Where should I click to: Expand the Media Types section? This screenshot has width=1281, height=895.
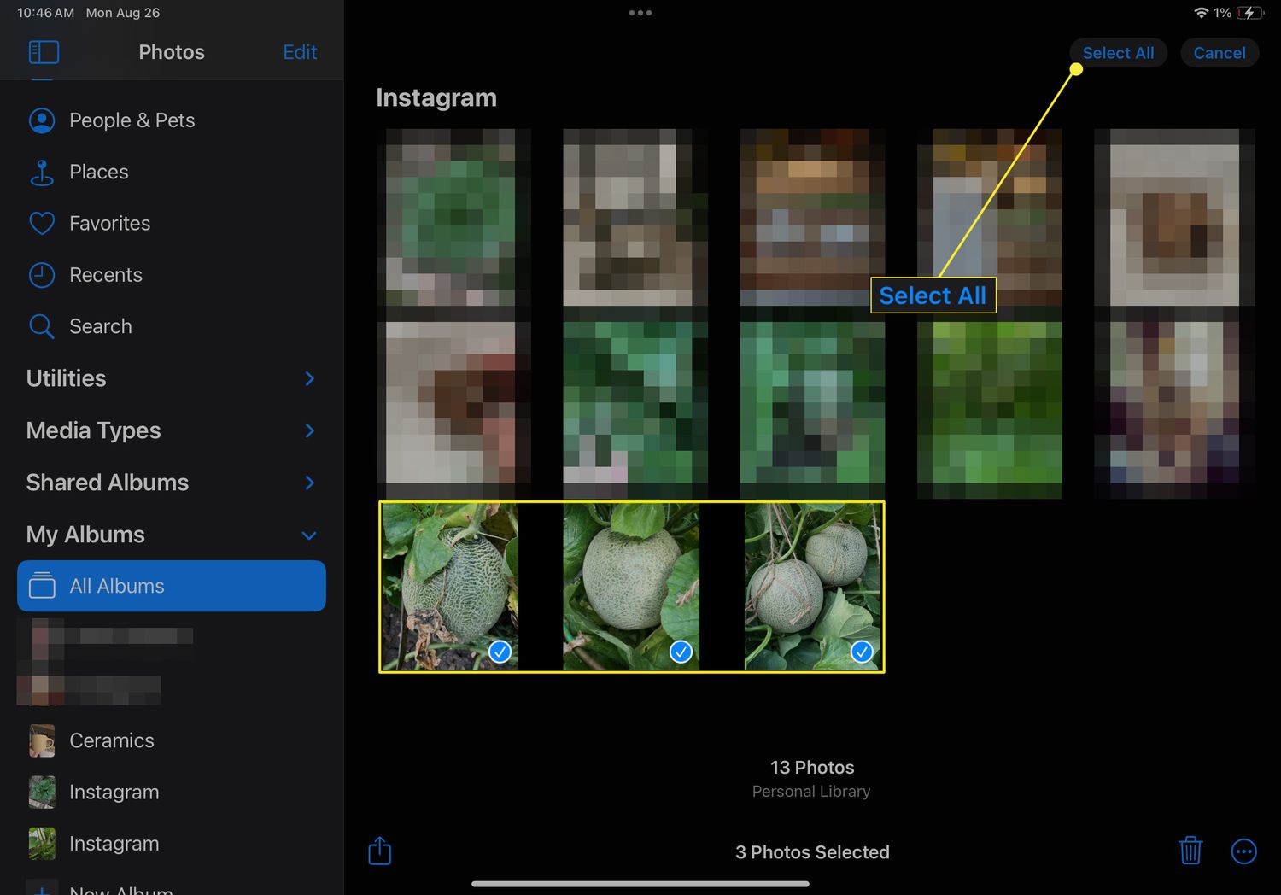309,430
